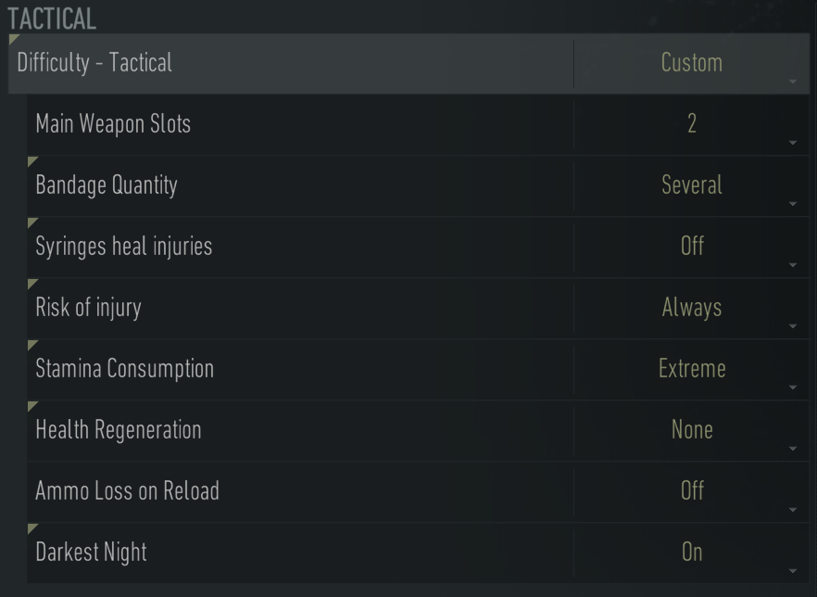Click the corner triangle marker on Difficulty - Tactical row
This screenshot has height=597, width=817.
13,41
